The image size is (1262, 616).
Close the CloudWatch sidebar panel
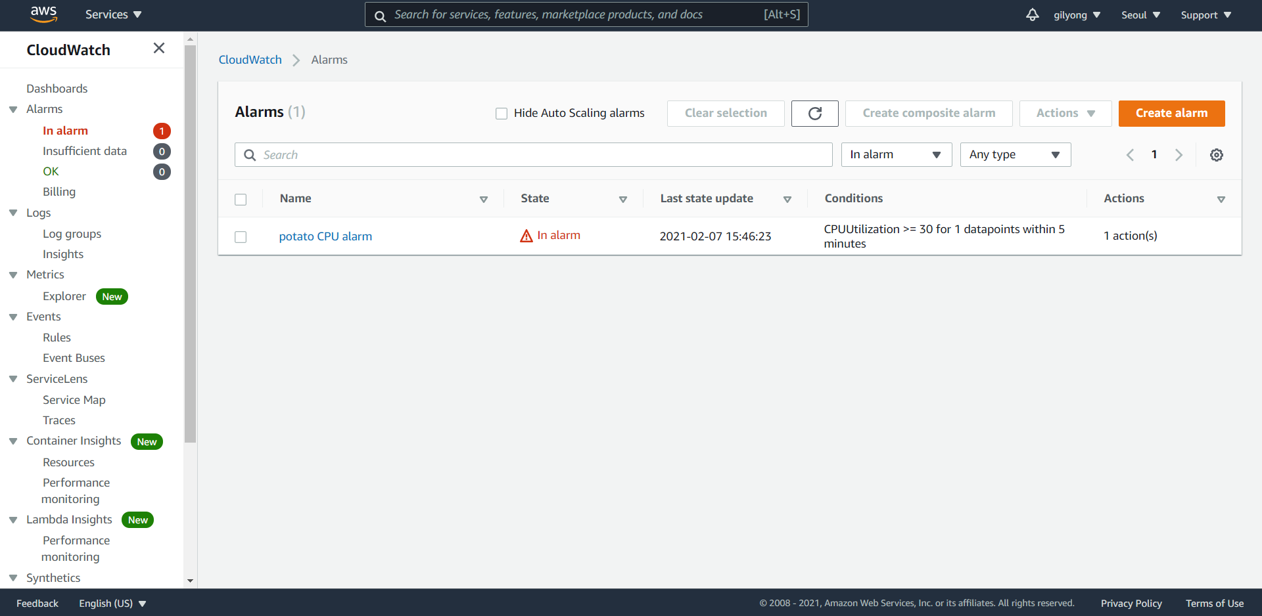(159, 48)
